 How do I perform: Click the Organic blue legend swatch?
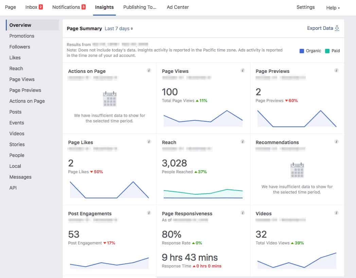click(301, 51)
